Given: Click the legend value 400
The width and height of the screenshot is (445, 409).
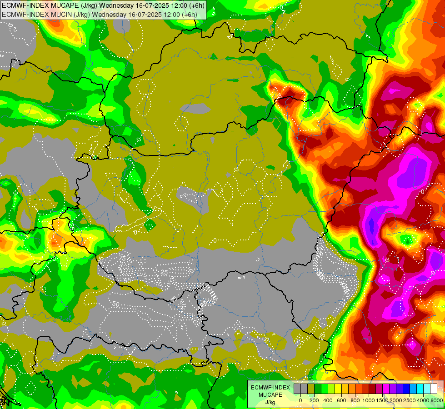Looking at the screenshot, I should coord(328,400).
